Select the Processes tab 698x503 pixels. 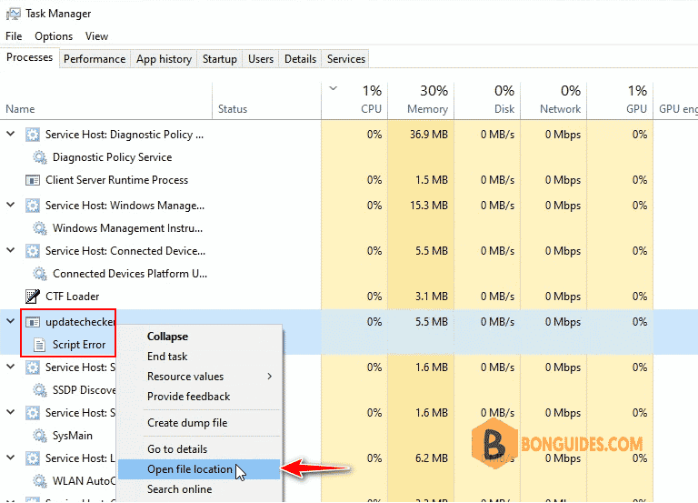(x=29, y=57)
